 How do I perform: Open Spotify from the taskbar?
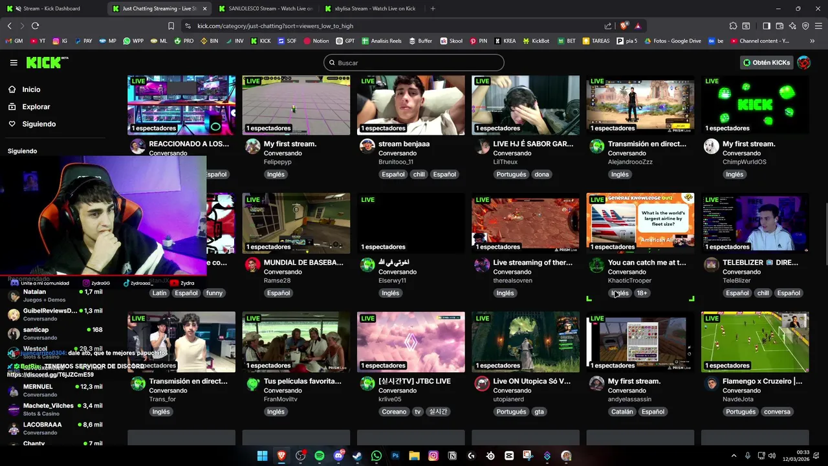pos(320,456)
